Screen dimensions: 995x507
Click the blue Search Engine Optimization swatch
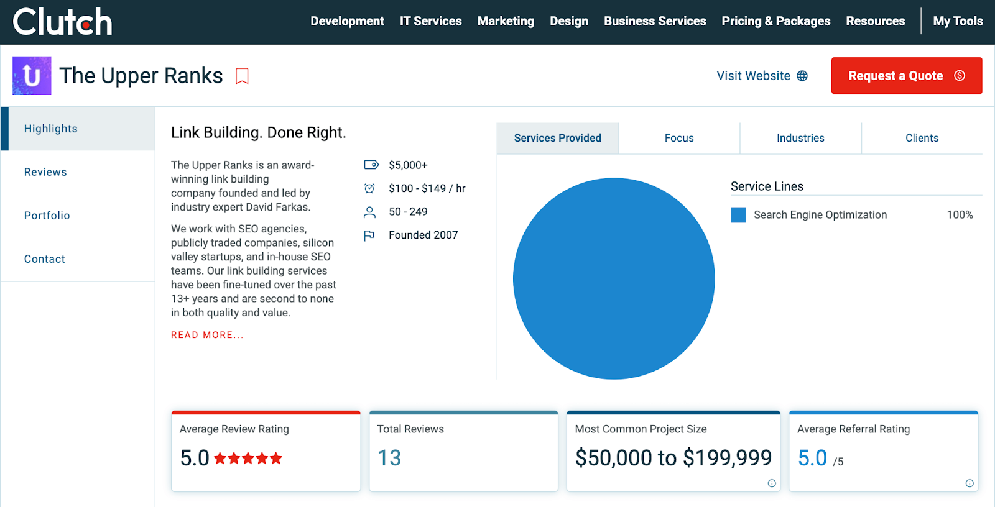[738, 215]
